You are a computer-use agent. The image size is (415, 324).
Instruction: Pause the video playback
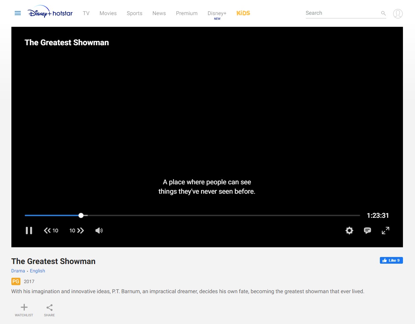pos(29,231)
